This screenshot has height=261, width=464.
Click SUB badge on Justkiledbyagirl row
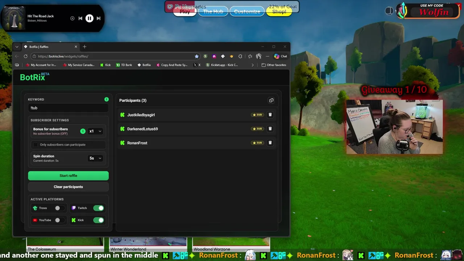click(257, 115)
